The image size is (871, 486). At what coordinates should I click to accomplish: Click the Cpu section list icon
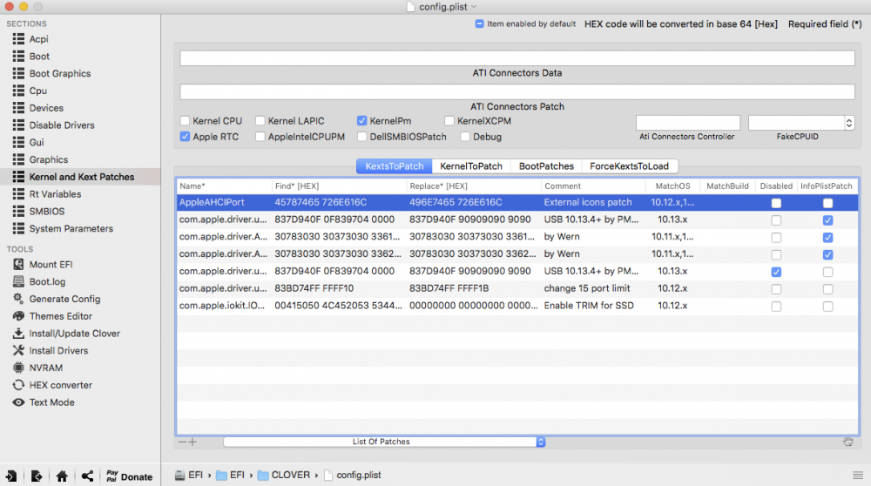18,91
